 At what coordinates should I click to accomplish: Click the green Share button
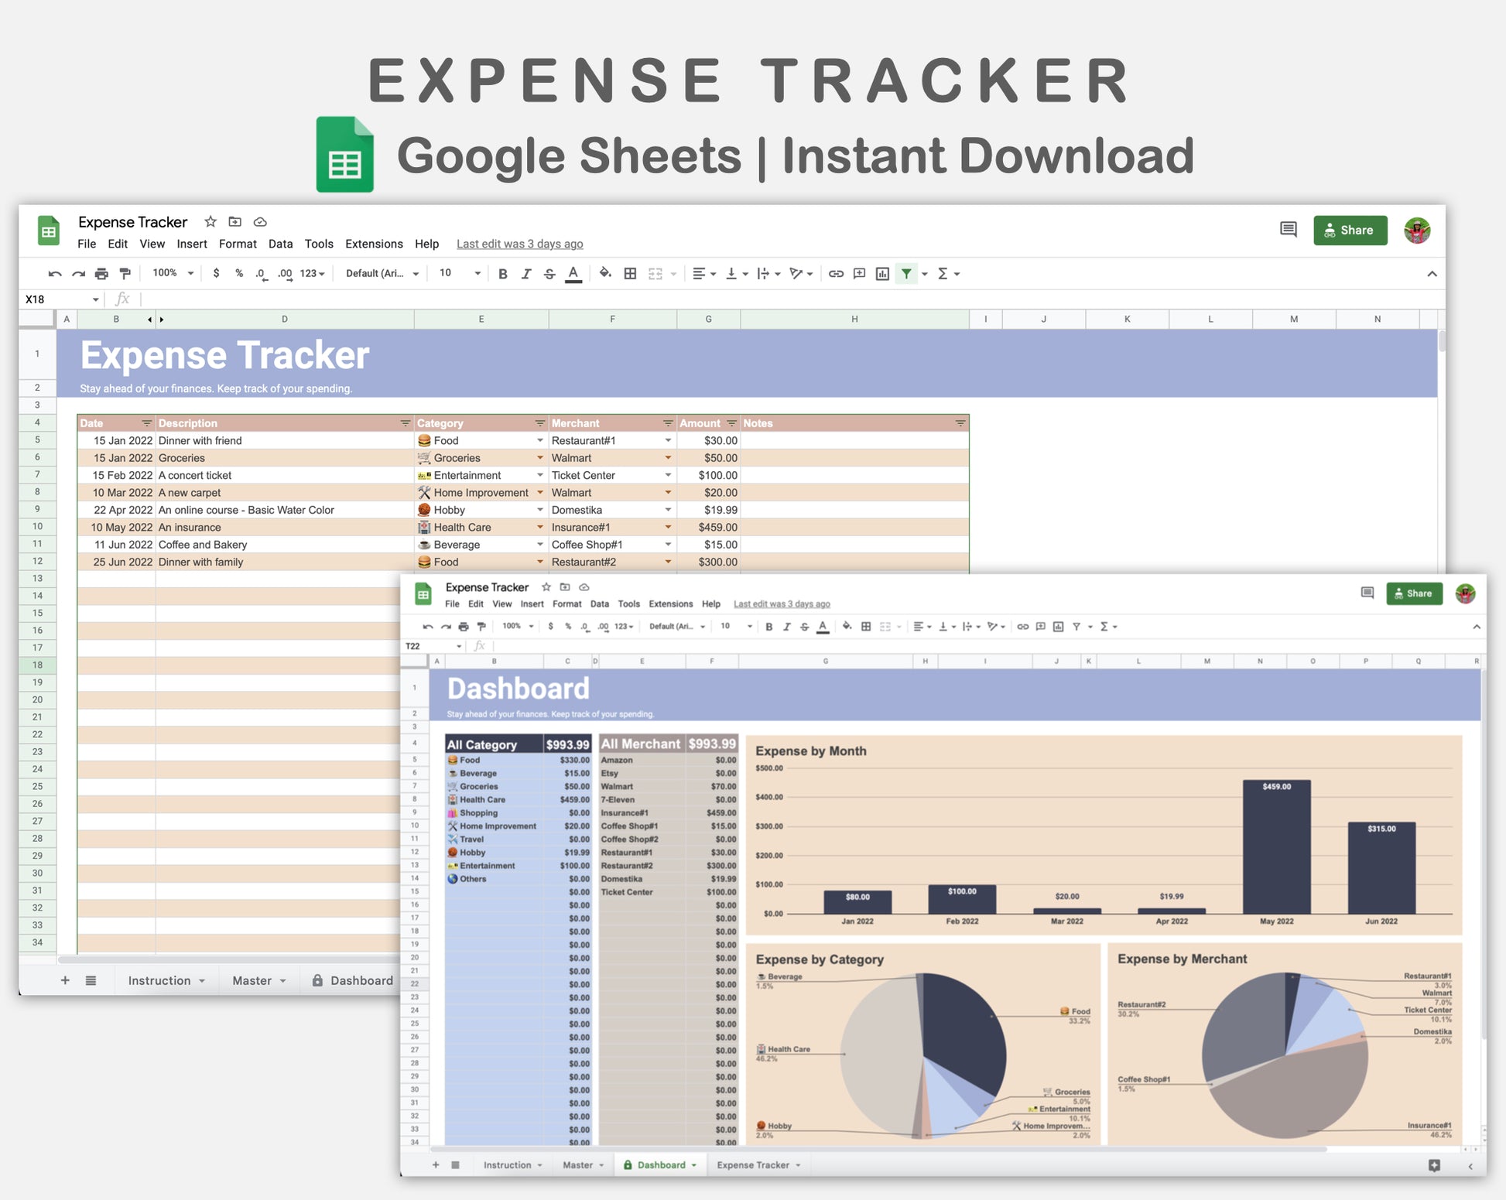click(1350, 231)
